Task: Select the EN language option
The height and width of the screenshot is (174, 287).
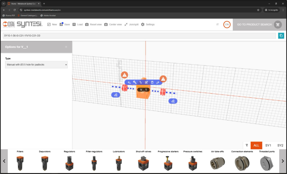Action: tap(227, 25)
